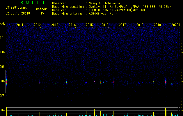Screen dimensions: 183x116
Task: Click the HROFFT title text
Action: point(30,2)
